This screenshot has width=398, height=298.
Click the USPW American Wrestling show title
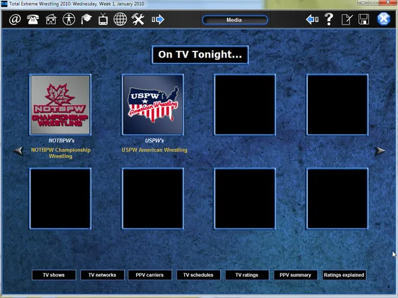pos(155,150)
